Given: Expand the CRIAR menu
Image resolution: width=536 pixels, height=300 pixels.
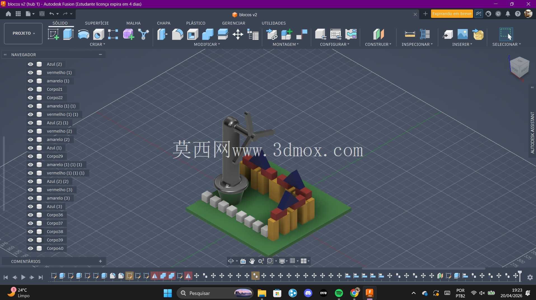Looking at the screenshot, I should (97, 44).
